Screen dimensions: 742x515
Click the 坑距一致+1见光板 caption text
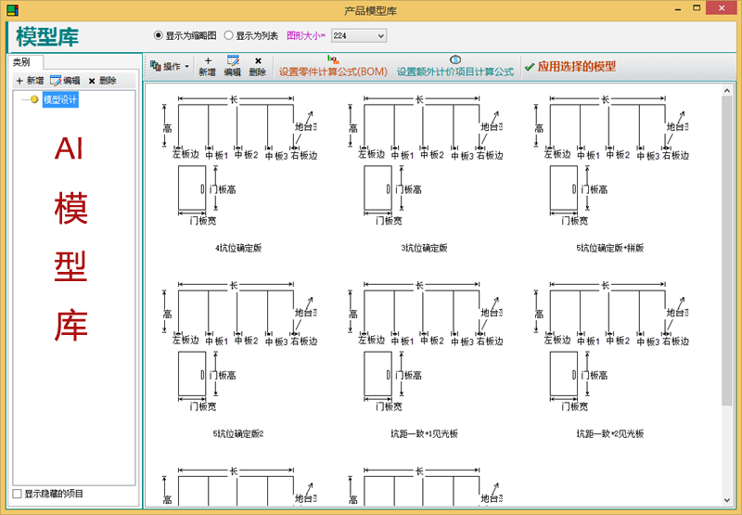[425, 433]
